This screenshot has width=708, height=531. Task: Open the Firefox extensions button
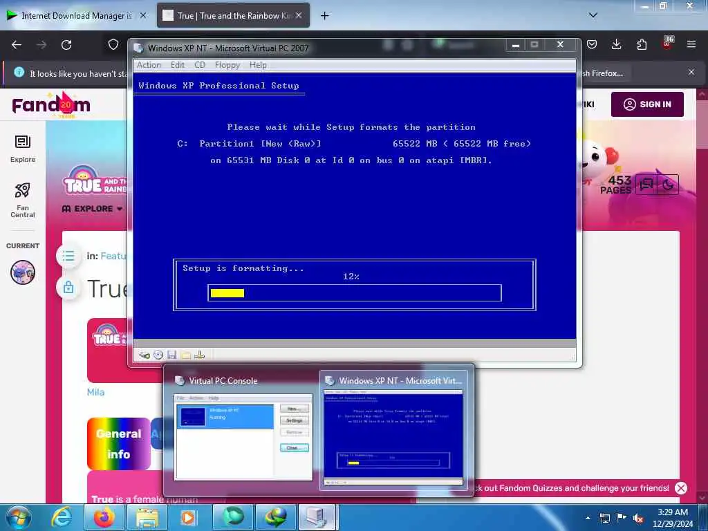pyautogui.click(x=642, y=44)
